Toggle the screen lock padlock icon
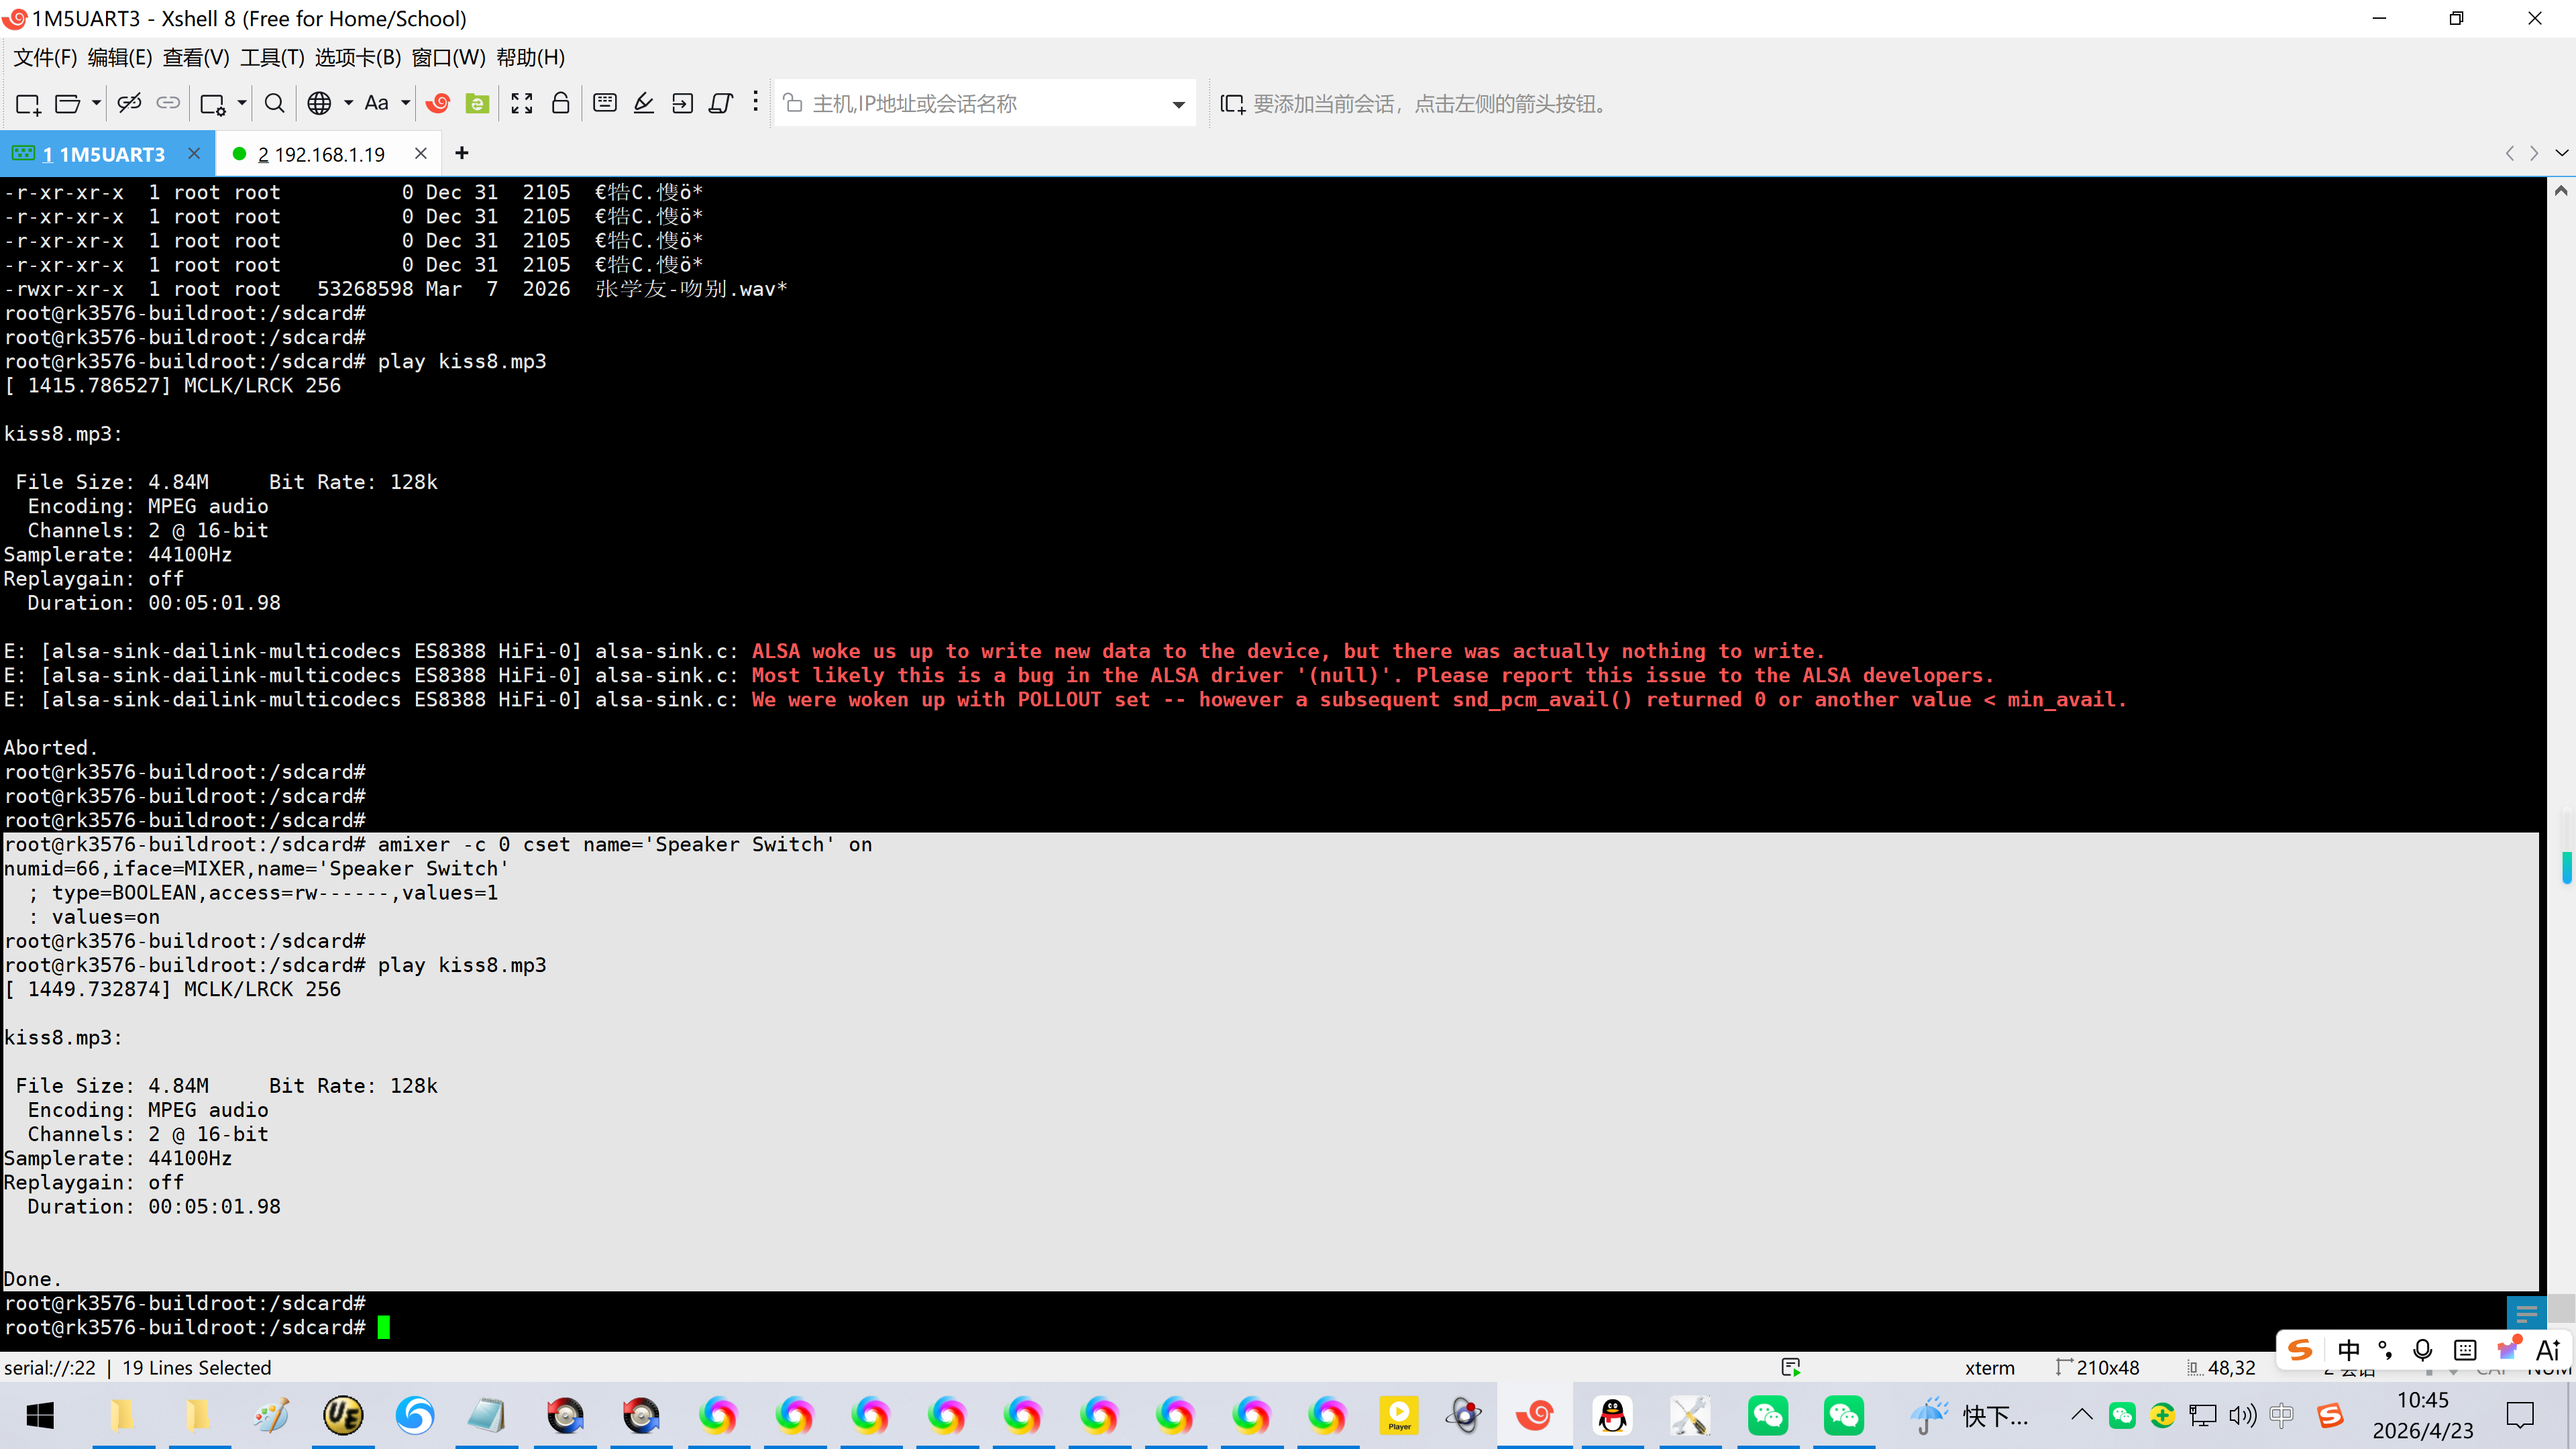This screenshot has height=1449, width=2576. pos(561,103)
